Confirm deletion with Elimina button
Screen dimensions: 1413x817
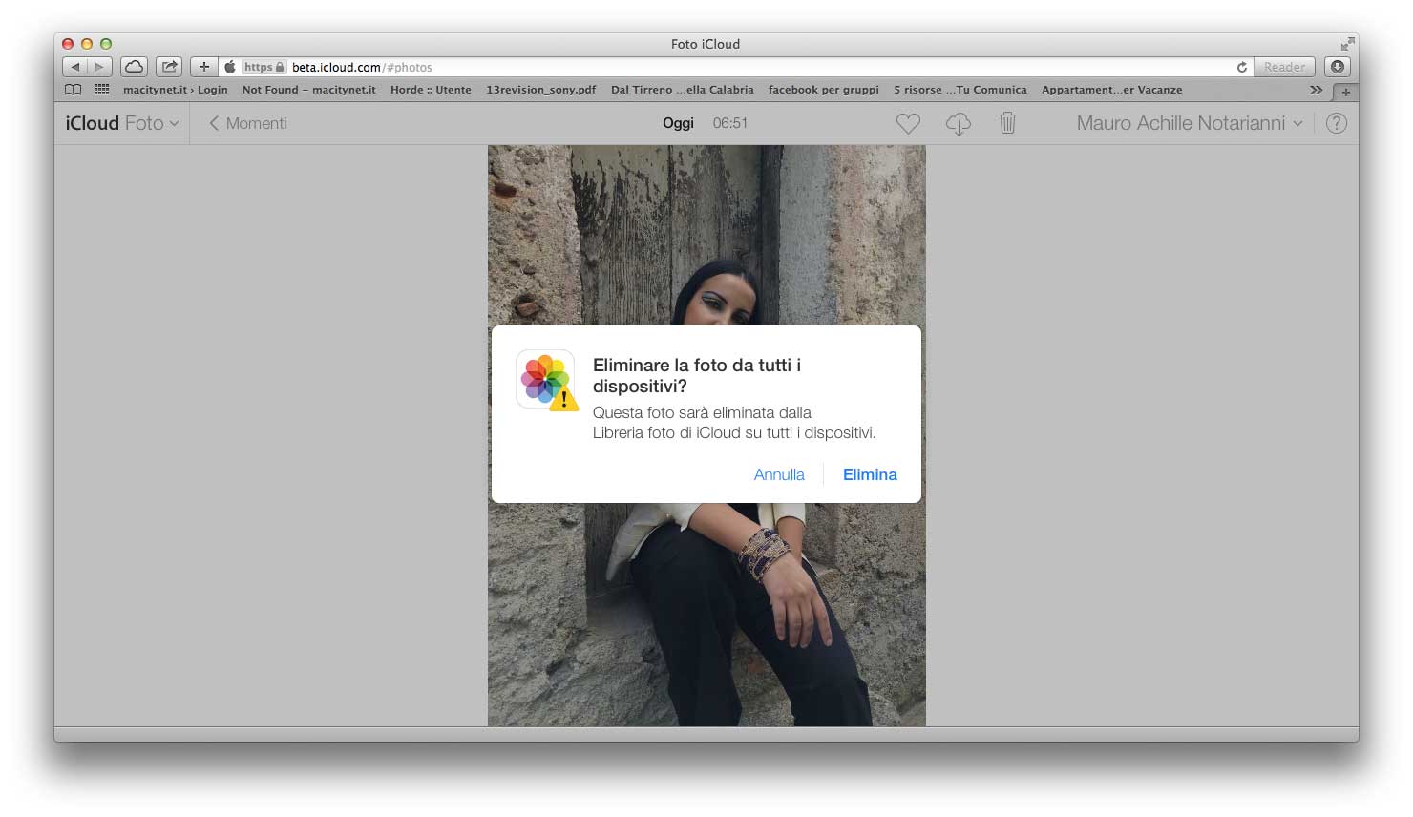point(870,474)
